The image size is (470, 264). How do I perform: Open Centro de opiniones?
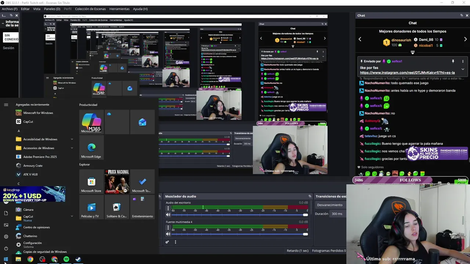(x=37, y=227)
